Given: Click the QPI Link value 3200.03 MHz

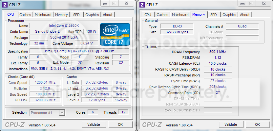Looking at the screenshot, I should click(x=45, y=100).
